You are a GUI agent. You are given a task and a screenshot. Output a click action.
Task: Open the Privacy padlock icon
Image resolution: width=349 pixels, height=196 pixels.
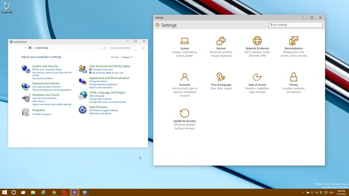click(x=293, y=77)
